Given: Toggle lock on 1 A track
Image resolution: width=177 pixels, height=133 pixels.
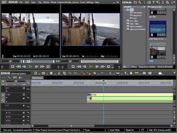Looking at the screenshot, I should point(28,113).
